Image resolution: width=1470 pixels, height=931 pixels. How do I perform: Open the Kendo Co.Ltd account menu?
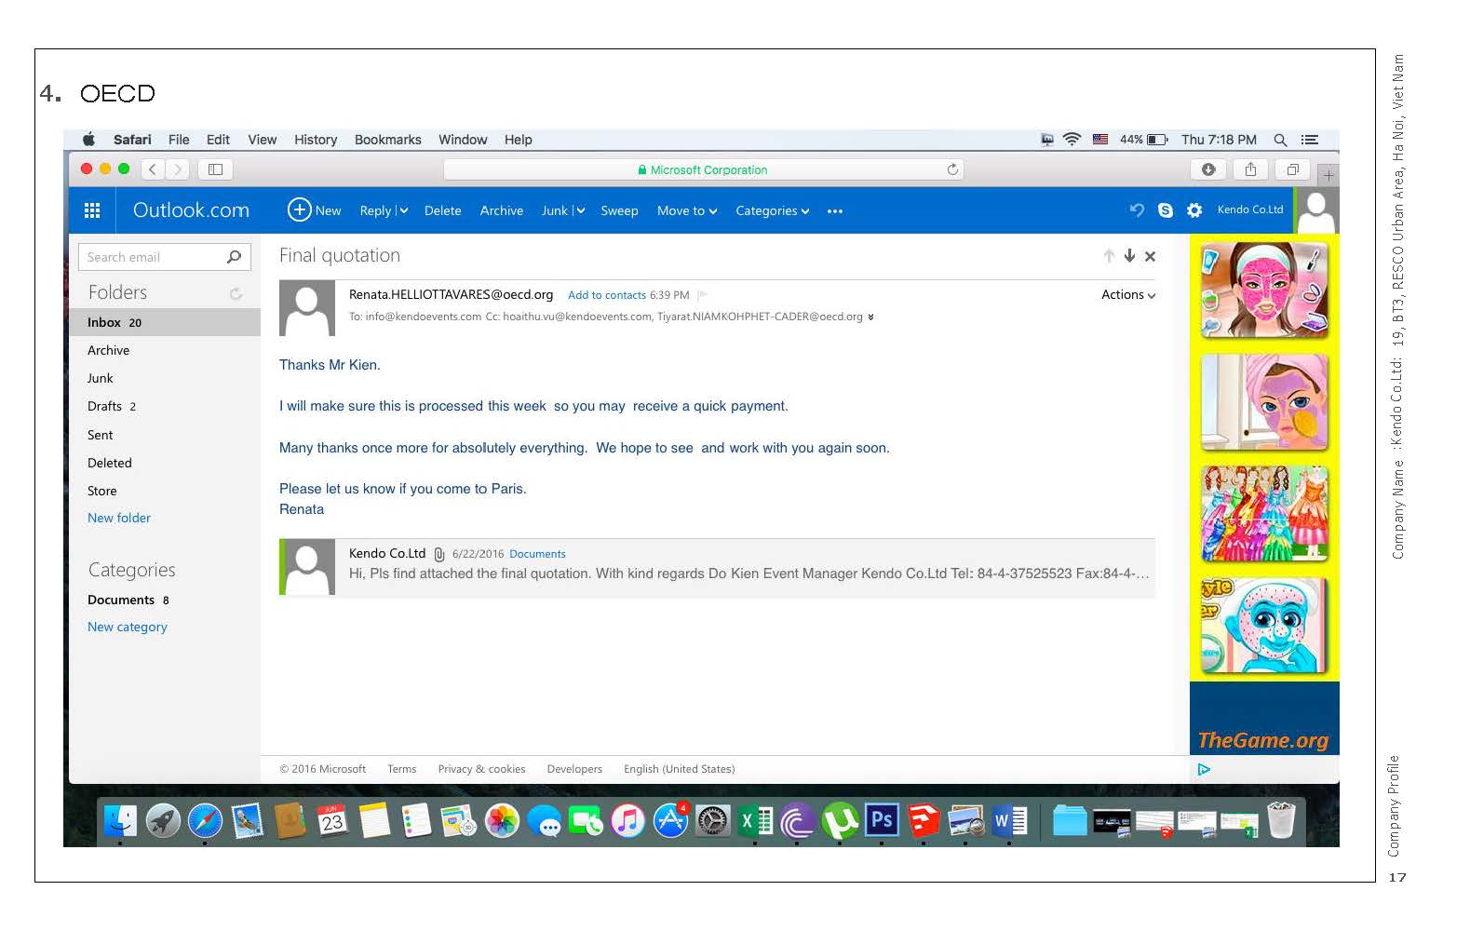pyautogui.click(x=1250, y=209)
